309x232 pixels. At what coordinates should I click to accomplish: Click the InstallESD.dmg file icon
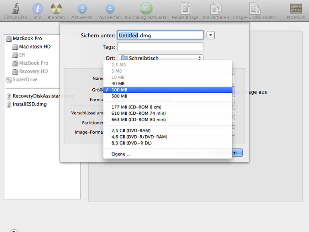click(9, 104)
